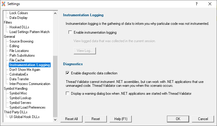Click the Help (F1) button

coord(120,119)
